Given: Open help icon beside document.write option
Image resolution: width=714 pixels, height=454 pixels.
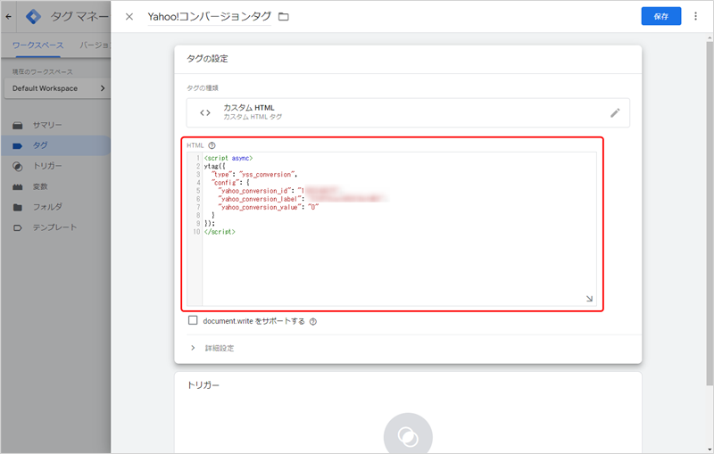Looking at the screenshot, I should point(313,322).
